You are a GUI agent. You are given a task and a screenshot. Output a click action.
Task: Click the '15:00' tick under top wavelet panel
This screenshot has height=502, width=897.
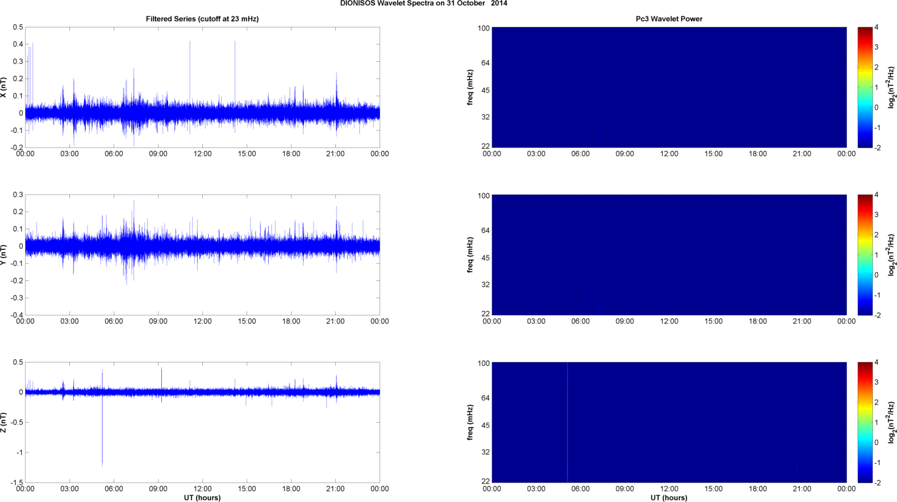click(x=713, y=154)
